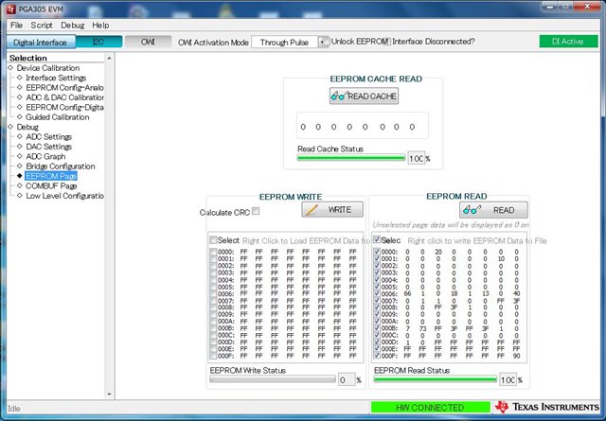Open the Help menu
This screenshot has height=421, width=606.
coord(100,26)
